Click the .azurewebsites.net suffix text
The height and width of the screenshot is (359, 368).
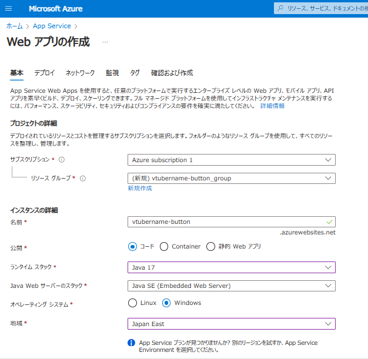pos(307,232)
